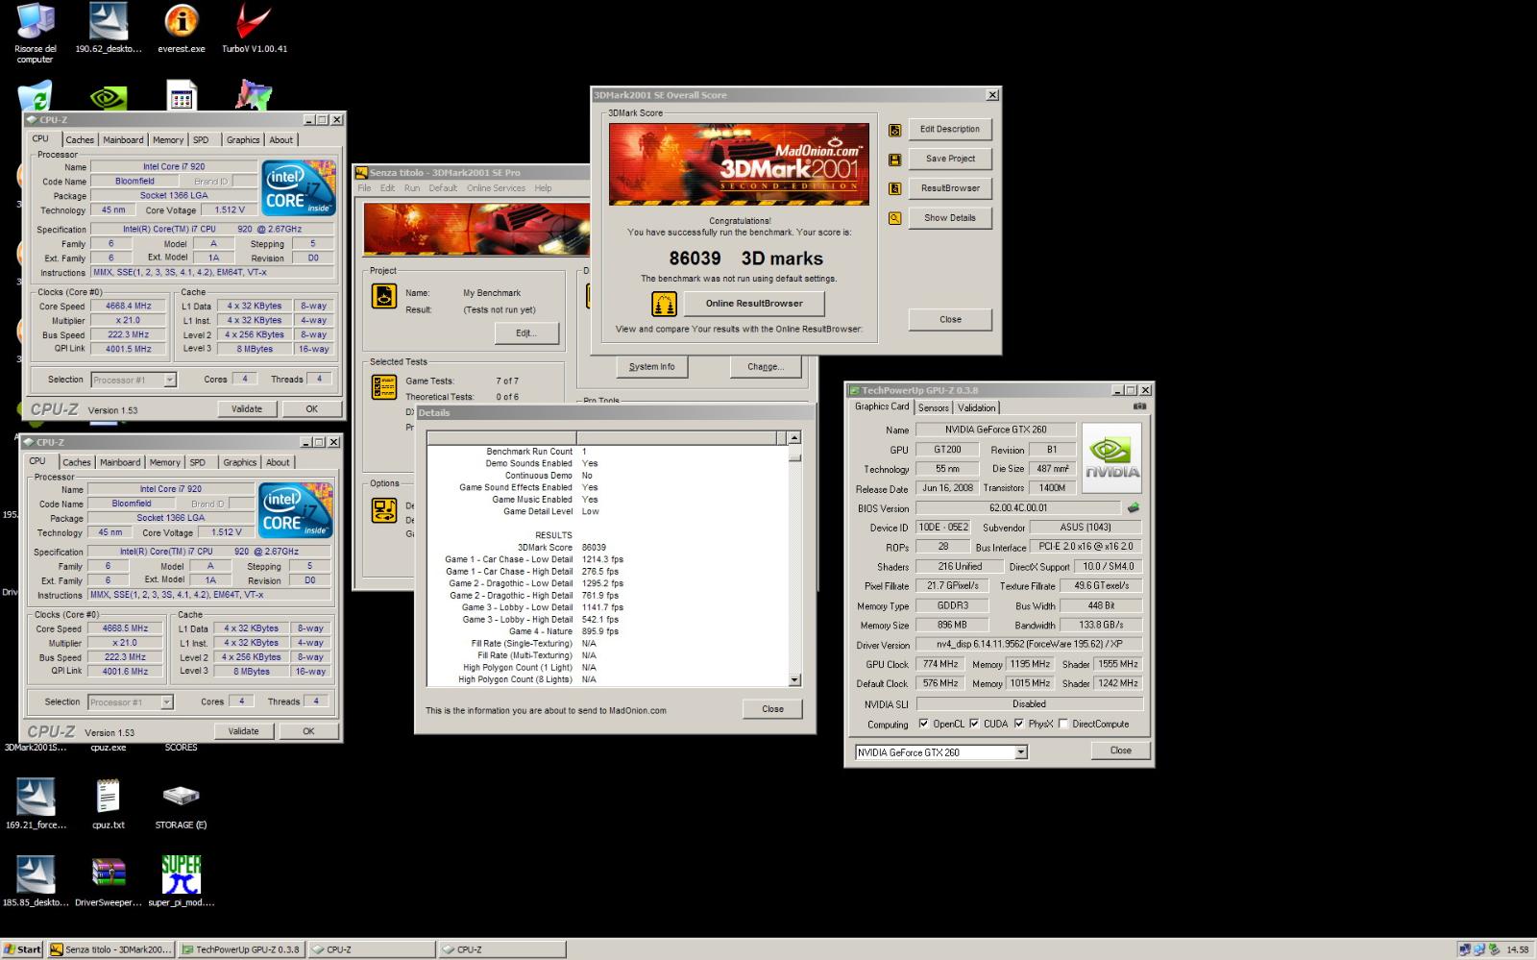The width and height of the screenshot is (1537, 960).
Task: Click the Core Speed 4668.4 MHz value
Action: [x=128, y=307]
